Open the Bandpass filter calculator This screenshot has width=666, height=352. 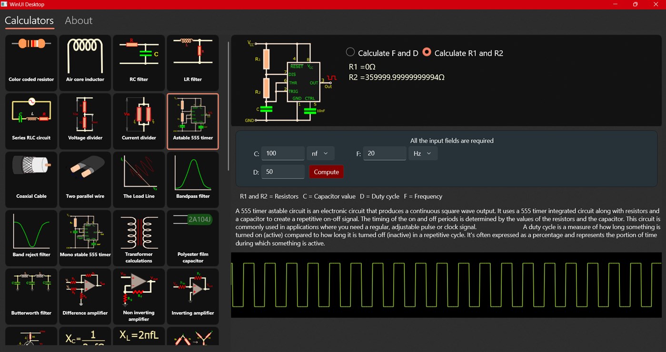[192, 179]
